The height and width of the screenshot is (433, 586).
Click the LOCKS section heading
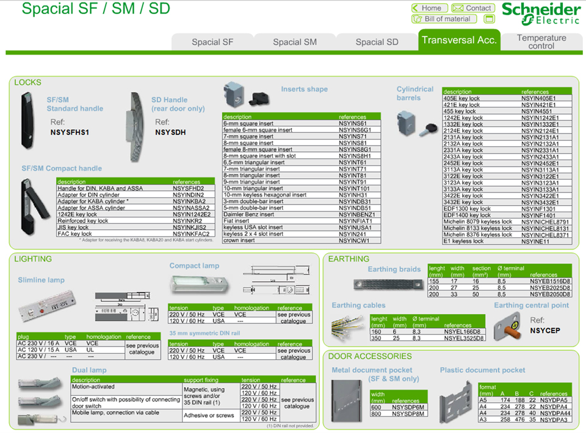click(x=27, y=82)
